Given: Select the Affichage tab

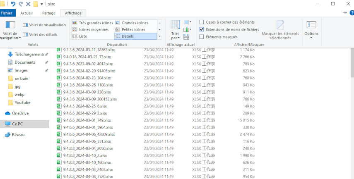Looking at the screenshot, I should [73, 13].
